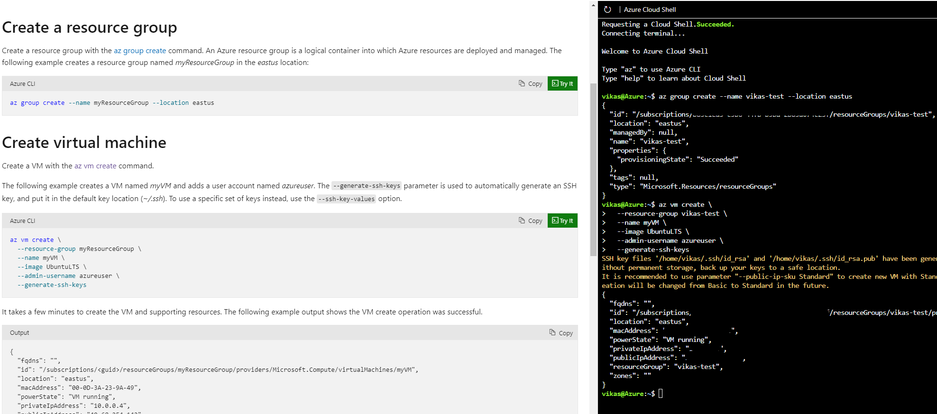This screenshot has height=414, width=937.
Task: Click the '--image UbuntuLTS' line in the terminal
Action: (653, 232)
